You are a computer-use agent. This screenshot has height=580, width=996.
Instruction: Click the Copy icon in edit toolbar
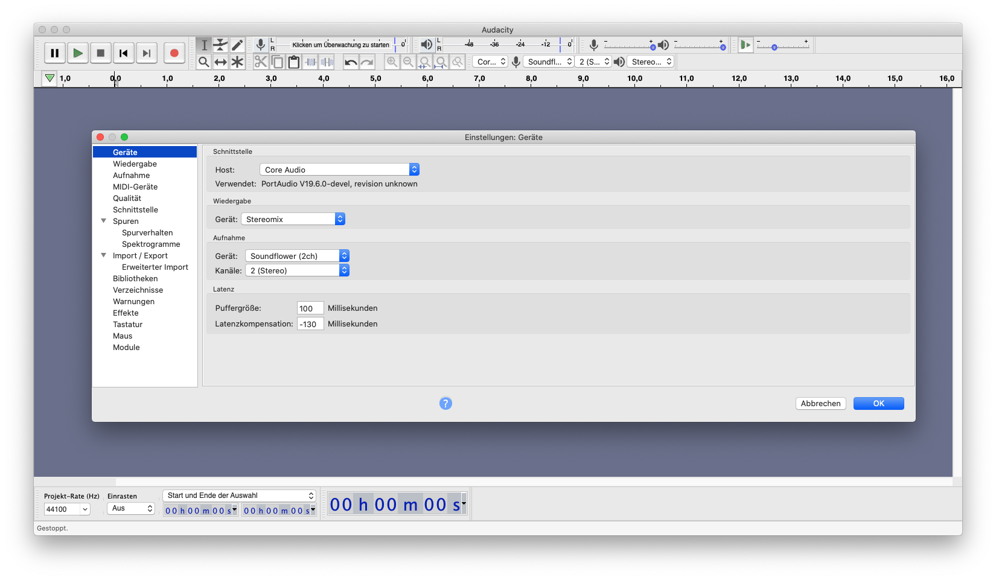[277, 62]
